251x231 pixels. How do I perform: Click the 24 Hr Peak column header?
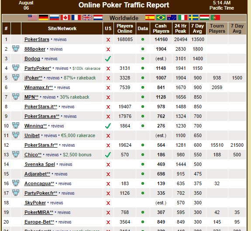[x=181, y=28]
